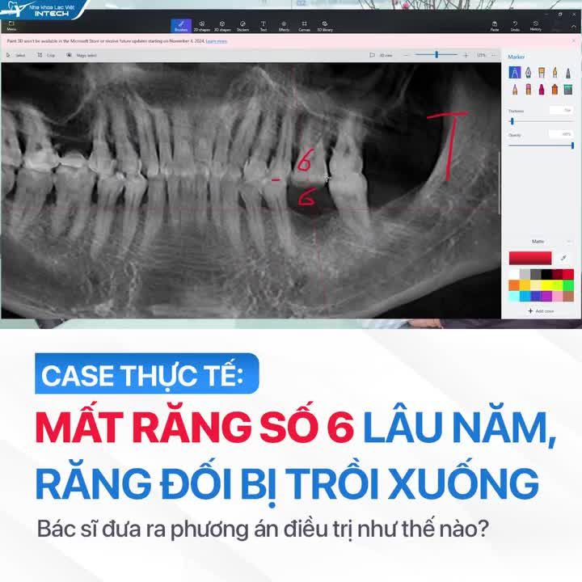Open the 3D library tab
582x582 pixels.
(x=325, y=26)
